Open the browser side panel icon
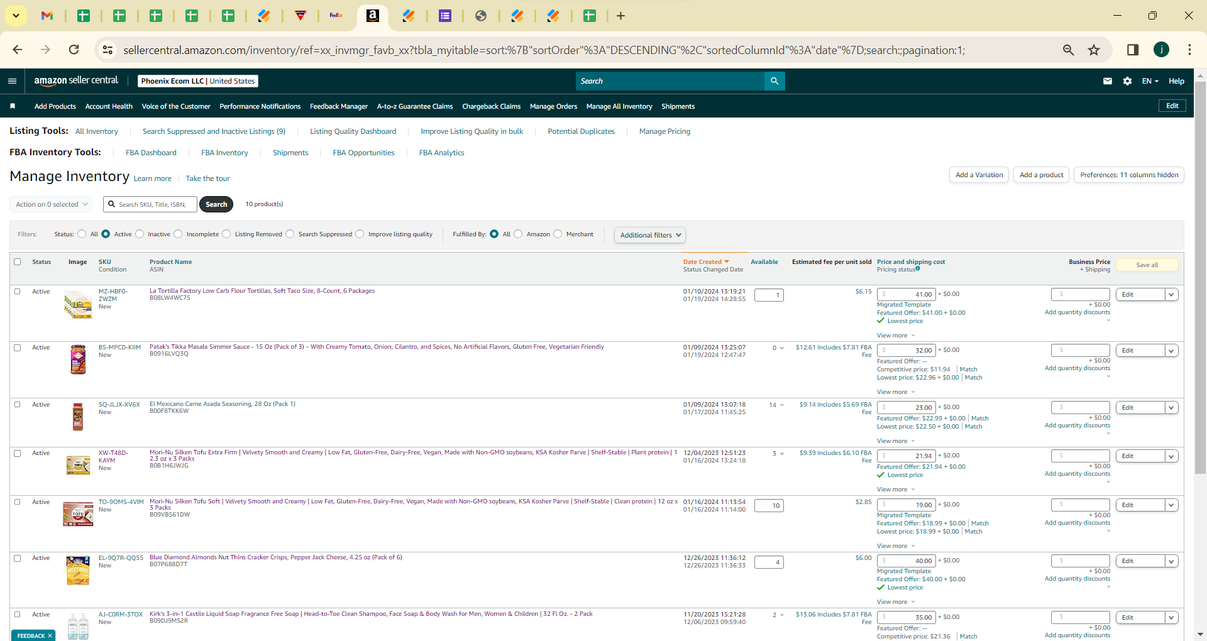This screenshot has height=641, width=1207. click(1133, 50)
